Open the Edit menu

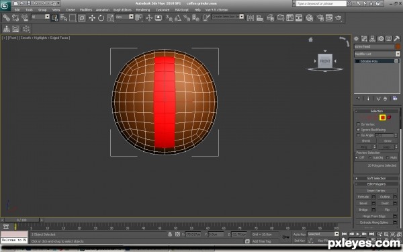coord(17,10)
